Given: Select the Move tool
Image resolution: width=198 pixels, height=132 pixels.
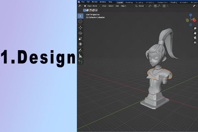Looking at the screenshot, I should (x=81, y=28).
